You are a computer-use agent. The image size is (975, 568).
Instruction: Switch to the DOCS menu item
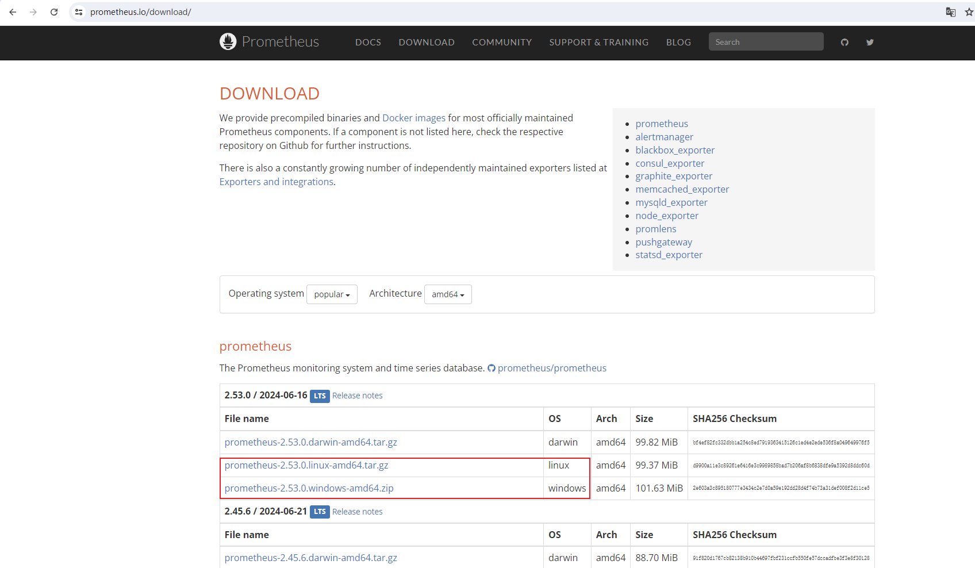coord(368,42)
